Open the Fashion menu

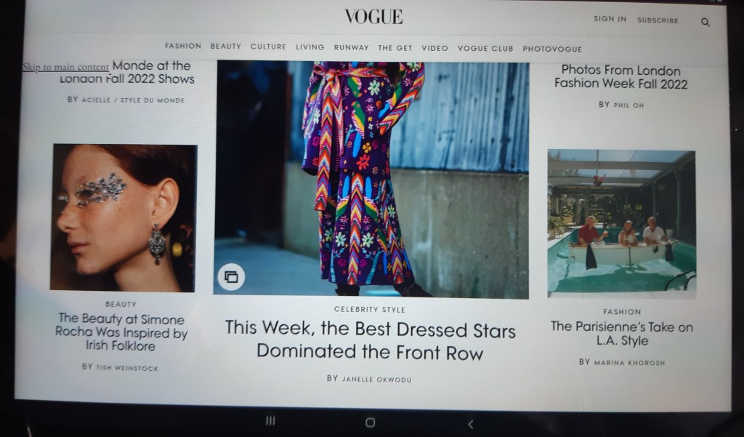(x=183, y=46)
